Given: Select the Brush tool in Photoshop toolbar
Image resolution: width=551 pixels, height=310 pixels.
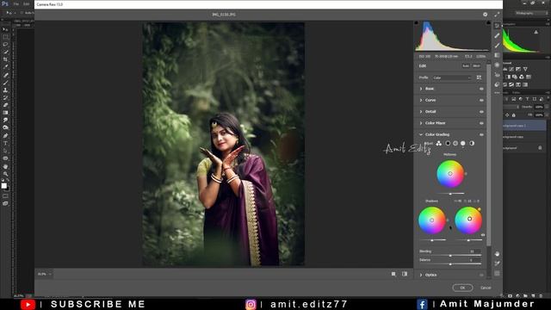Looking at the screenshot, I should [x=5, y=83].
